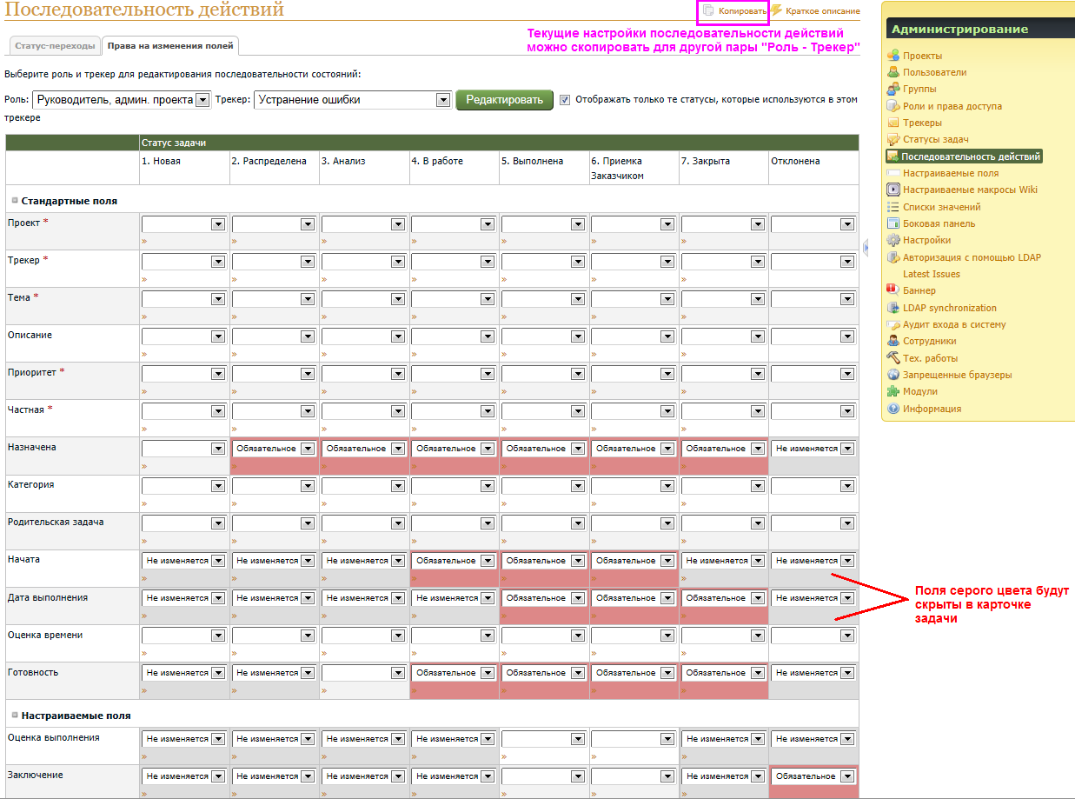Open Проекты in Администрирование menu
The height and width of the screenshot is (799, 1075).
coord(922,56)
